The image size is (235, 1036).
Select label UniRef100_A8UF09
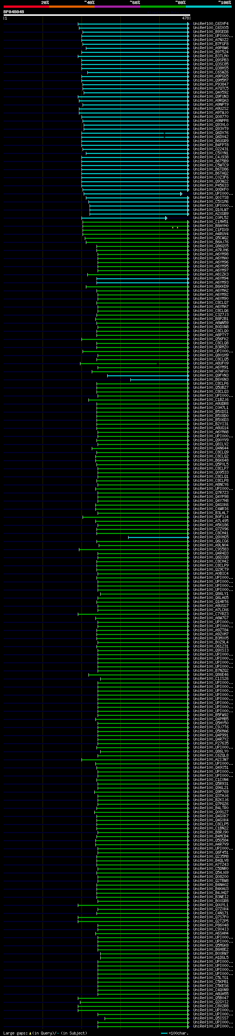pos(211,363)
